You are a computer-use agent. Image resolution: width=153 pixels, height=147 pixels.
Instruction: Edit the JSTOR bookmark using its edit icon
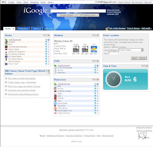(95, 98)
